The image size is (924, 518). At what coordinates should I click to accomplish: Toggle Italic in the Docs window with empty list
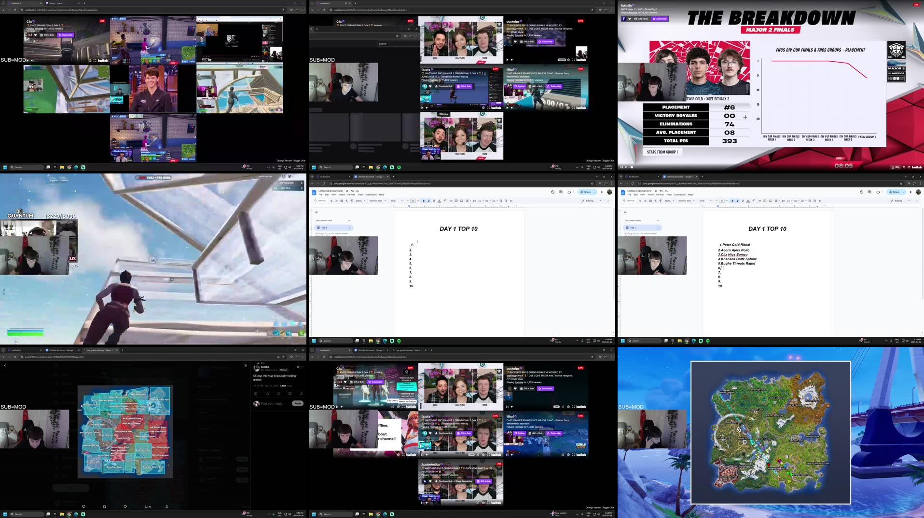[x=428, y=200]
